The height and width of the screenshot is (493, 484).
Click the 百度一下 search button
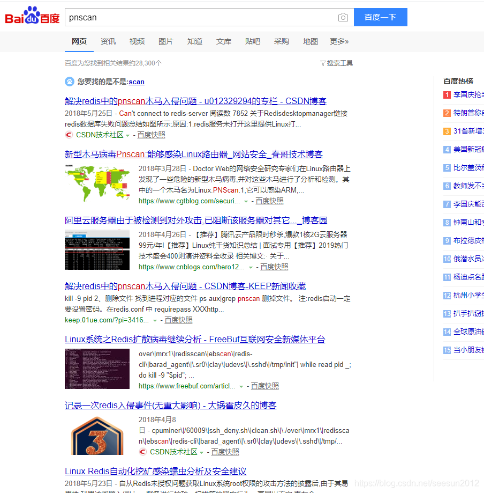[381, 17]
